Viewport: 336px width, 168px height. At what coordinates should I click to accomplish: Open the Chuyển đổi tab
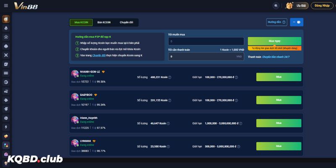126,22
